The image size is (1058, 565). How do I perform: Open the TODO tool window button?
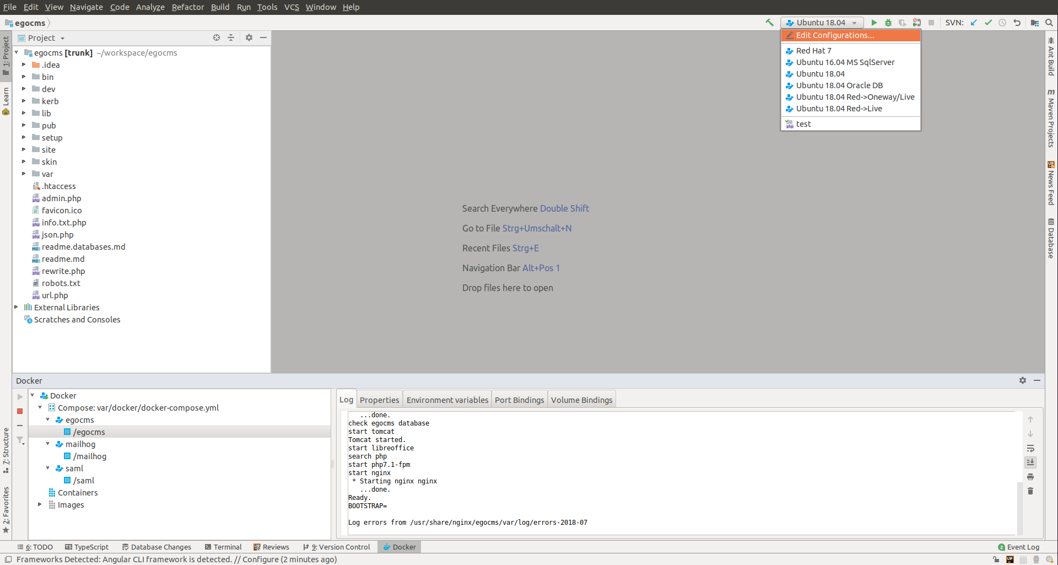coord(35,547)
